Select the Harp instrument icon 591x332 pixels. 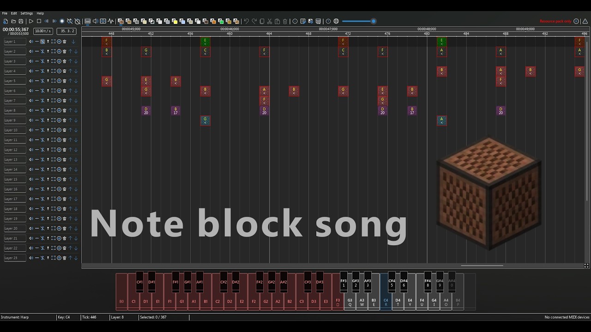(121, 21)
